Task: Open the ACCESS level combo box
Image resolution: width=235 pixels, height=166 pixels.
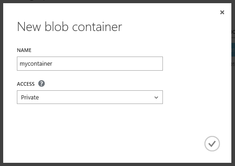Action: tap(90, 97)
